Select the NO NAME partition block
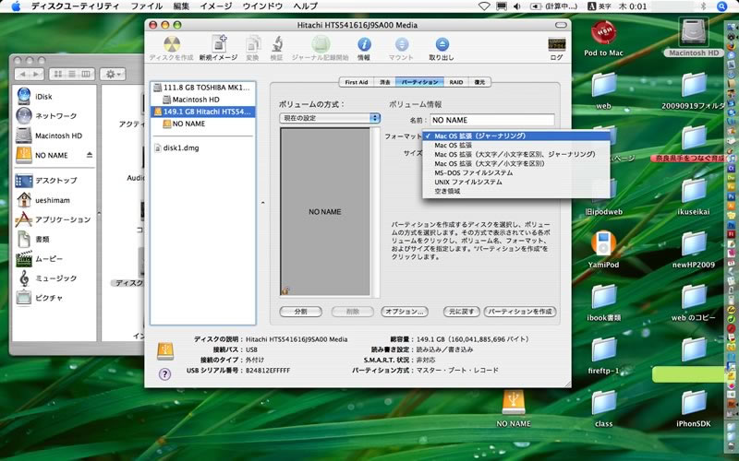This screenshot has height=461, width=739. [x=325, y=212]
